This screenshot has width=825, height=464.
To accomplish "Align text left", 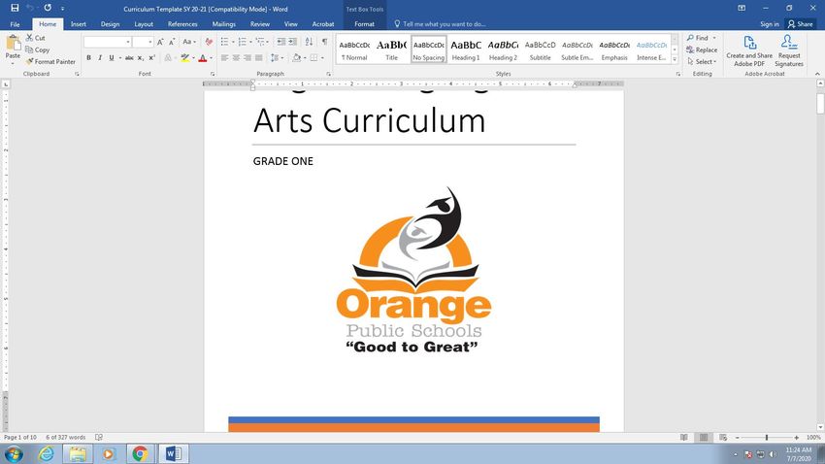I will click(x=224, y=58).
